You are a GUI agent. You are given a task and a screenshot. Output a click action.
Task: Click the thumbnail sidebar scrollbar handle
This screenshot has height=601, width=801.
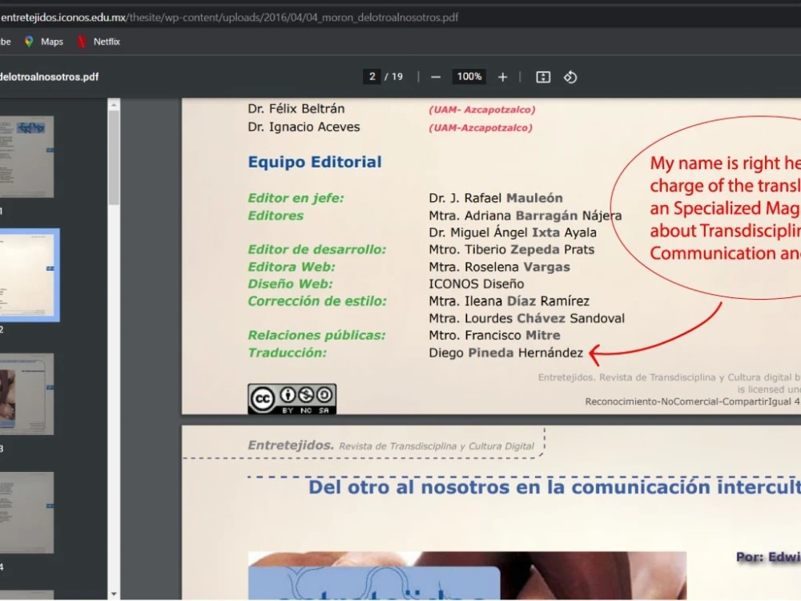click(x=114, y=157)
